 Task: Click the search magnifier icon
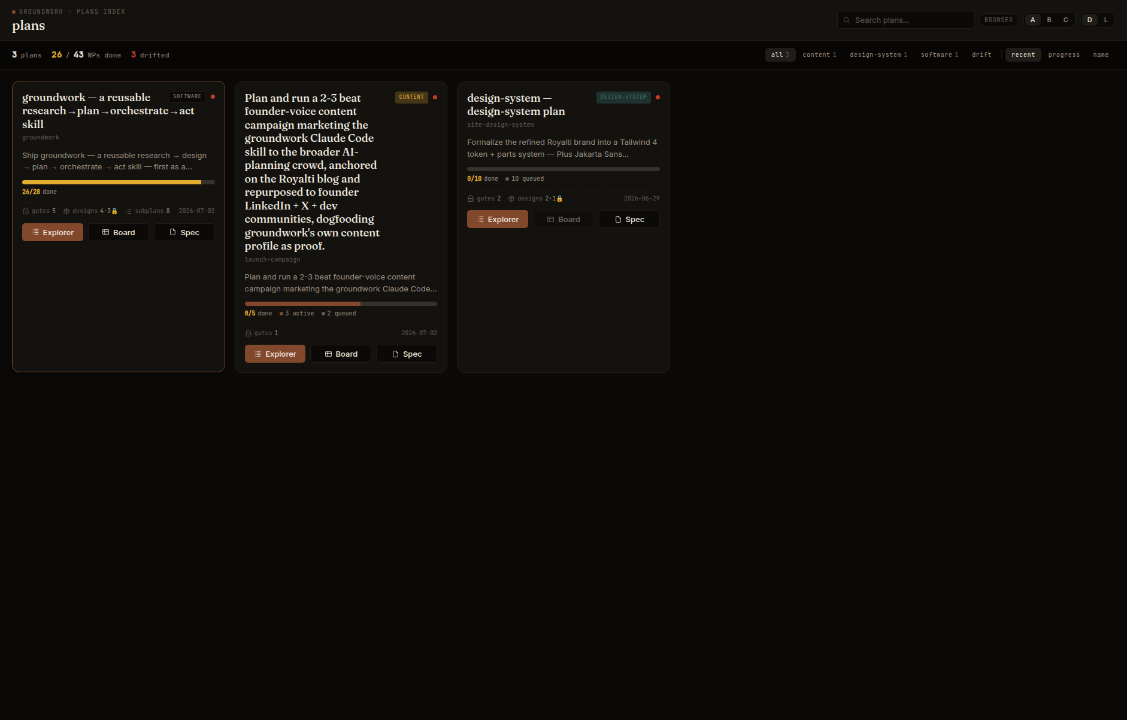pyautogui.click(x=846, y=20)
